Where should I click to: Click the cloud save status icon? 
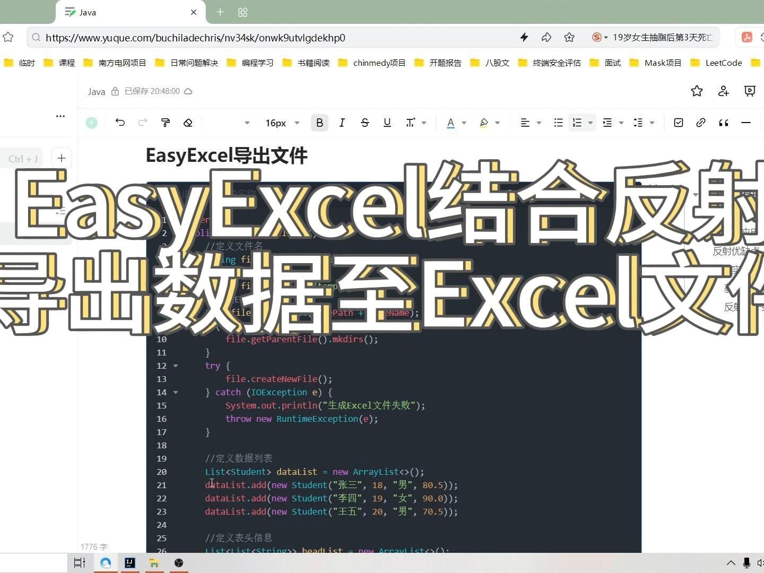(x=188, y=91)
